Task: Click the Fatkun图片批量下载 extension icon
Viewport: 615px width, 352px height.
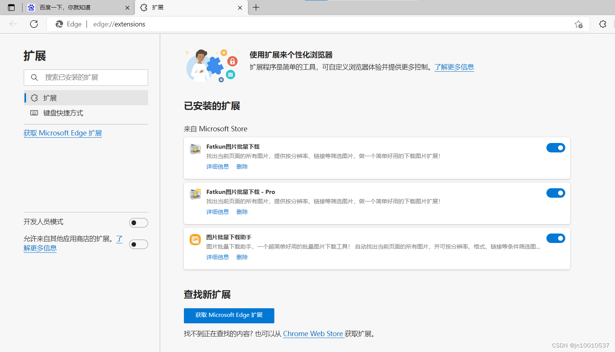Action: [x=195, y=149]
